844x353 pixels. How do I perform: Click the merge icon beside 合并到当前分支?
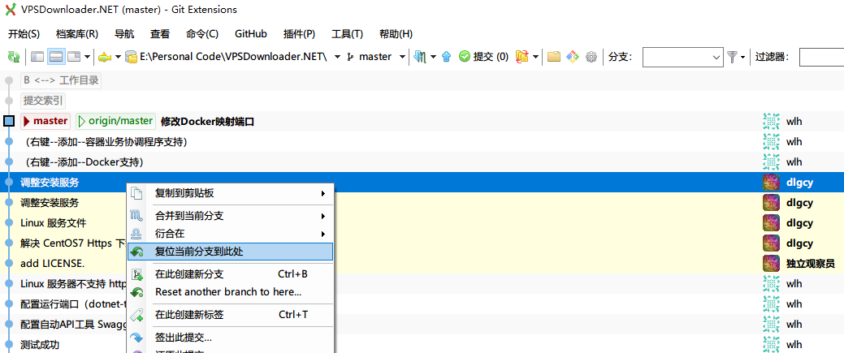pyautogui.click(x=136, y=217)
